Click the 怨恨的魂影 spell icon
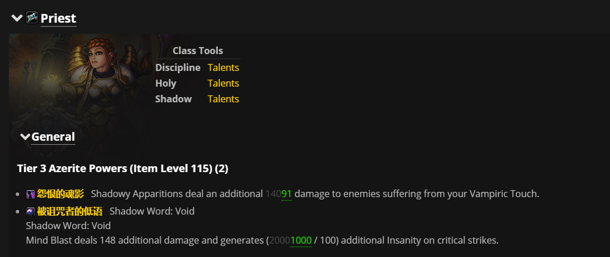Image resolution: width=610 pixels, height=257 pixels. click(31, 194)
